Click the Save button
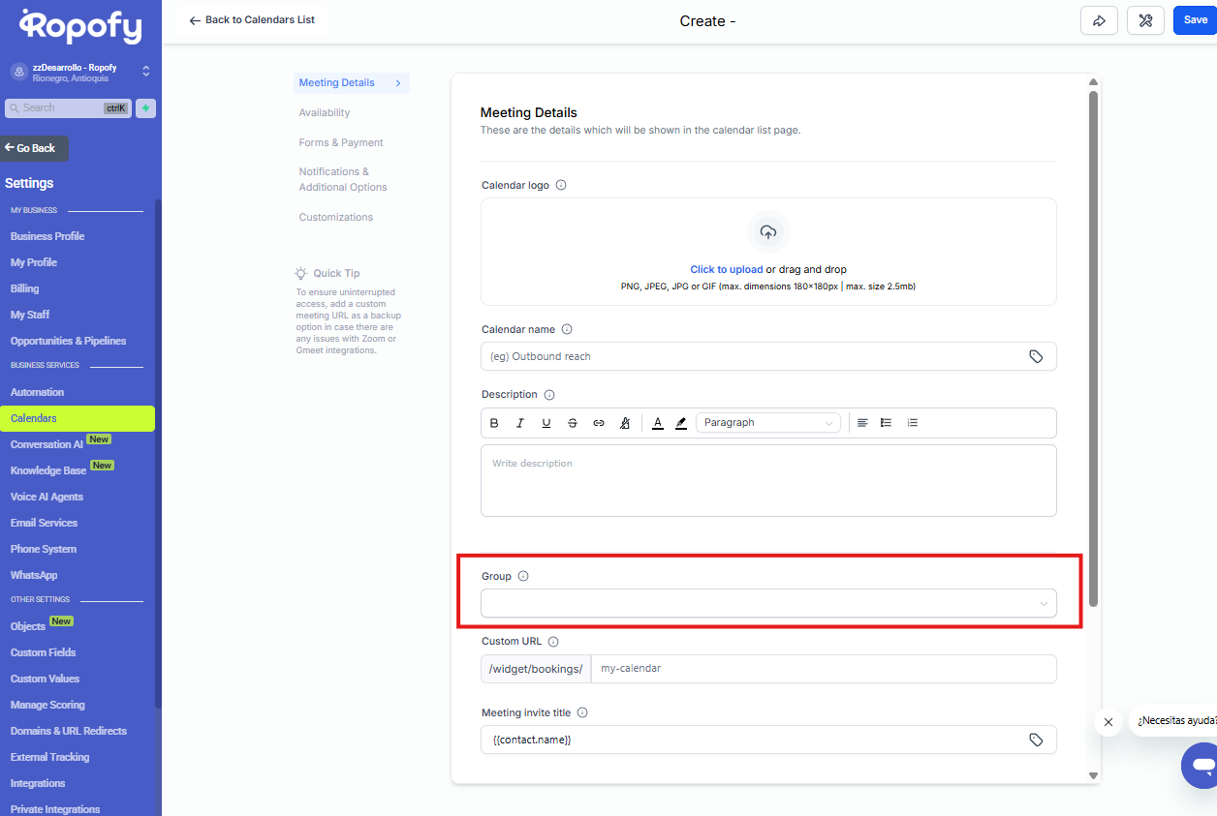 pyautogui.click(x=1195, y=20)
